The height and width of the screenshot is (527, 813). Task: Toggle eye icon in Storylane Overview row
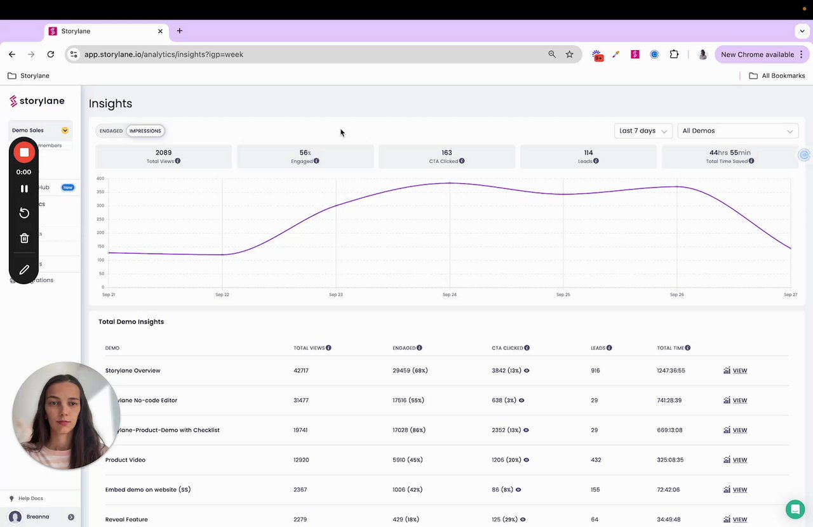click(527, 370)
